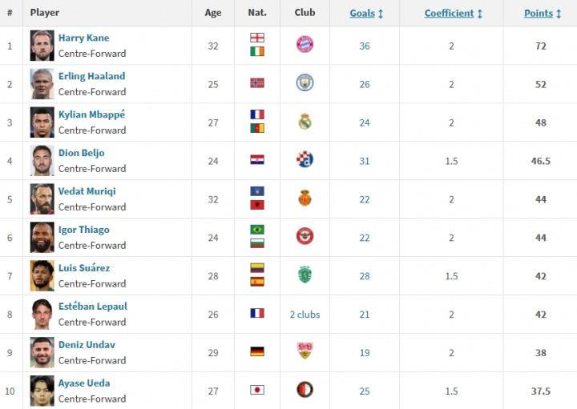Screen dimensions: 577x409
Task: Open the VfB Stuttgart club crest
Action: click(x=305, y=351)
